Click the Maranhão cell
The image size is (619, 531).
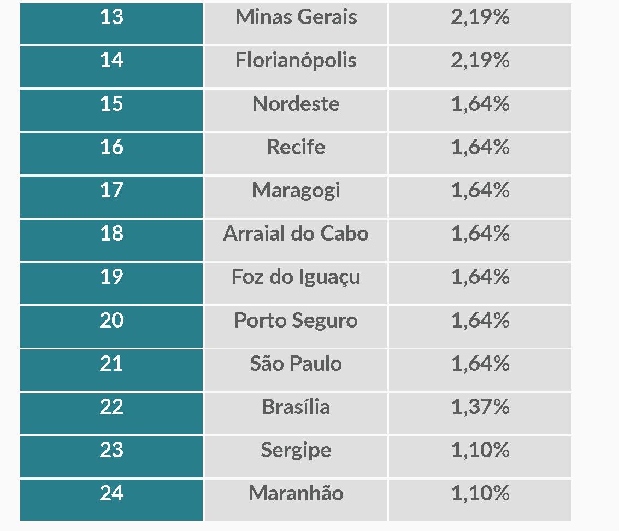point(296,500)
